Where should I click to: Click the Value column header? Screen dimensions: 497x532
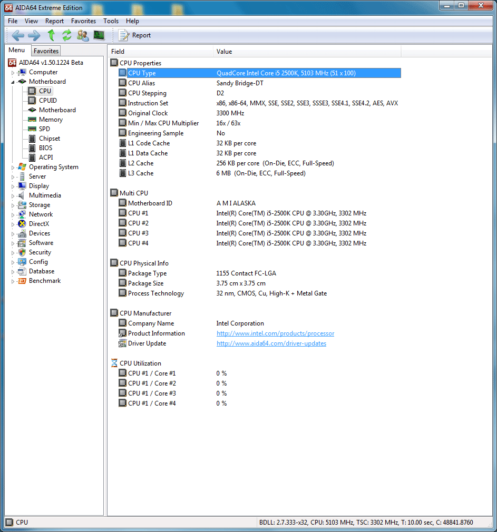[307, 52]
